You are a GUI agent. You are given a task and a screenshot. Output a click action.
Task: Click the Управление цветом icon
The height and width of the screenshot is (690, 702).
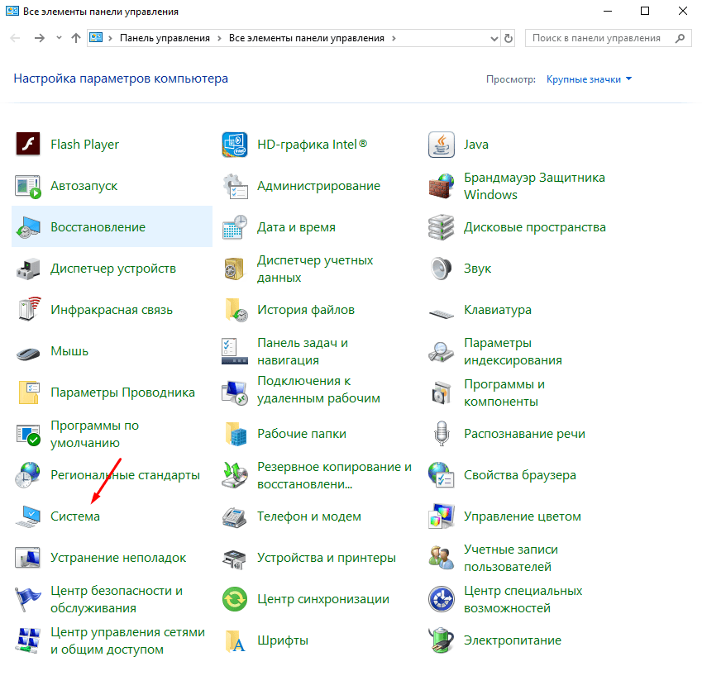[442, 516]
